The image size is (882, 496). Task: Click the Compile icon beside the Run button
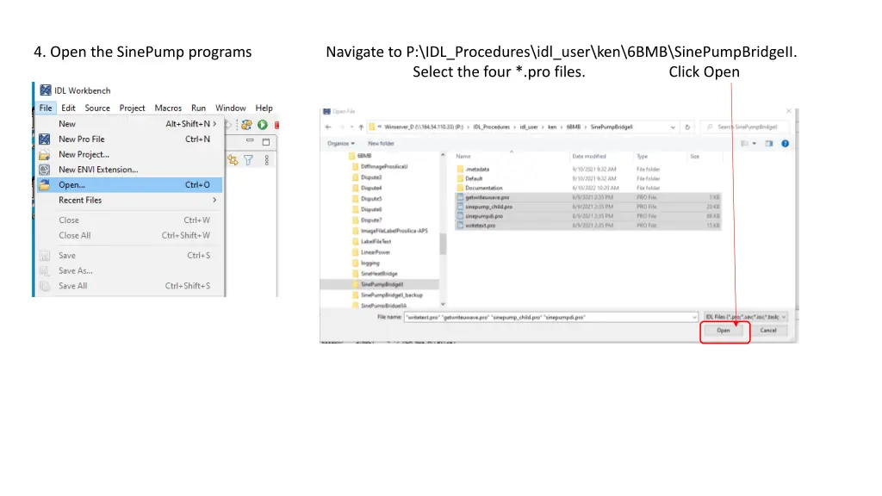coord(246,125)
